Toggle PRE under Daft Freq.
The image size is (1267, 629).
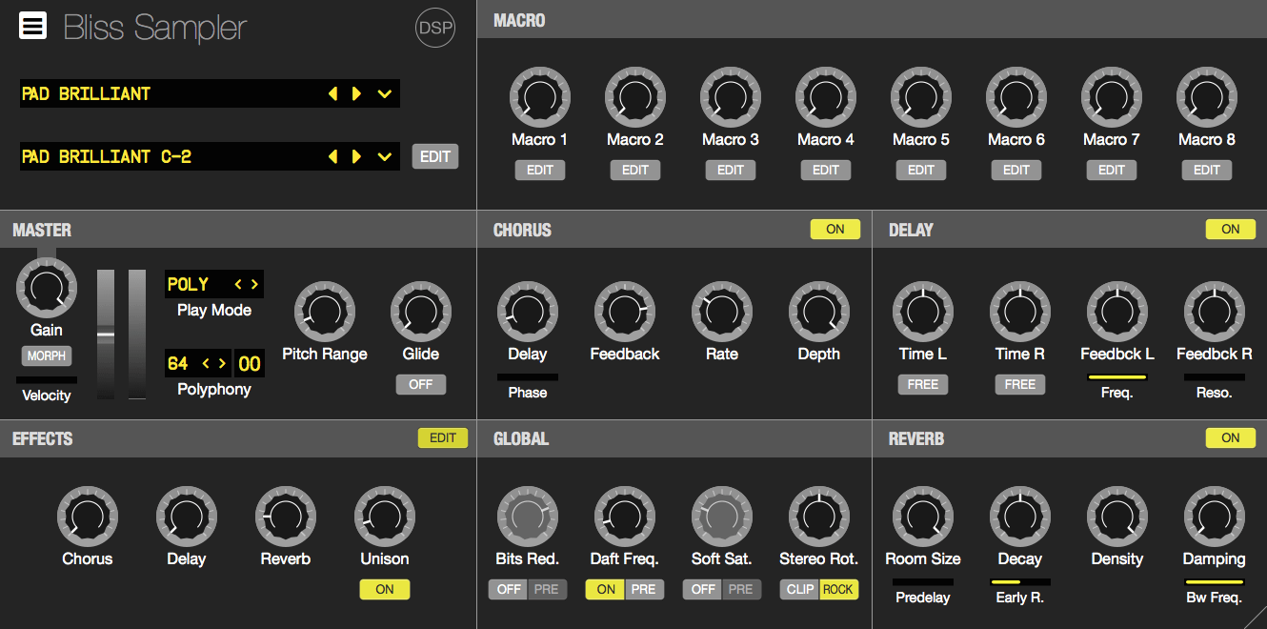(645, 589)
